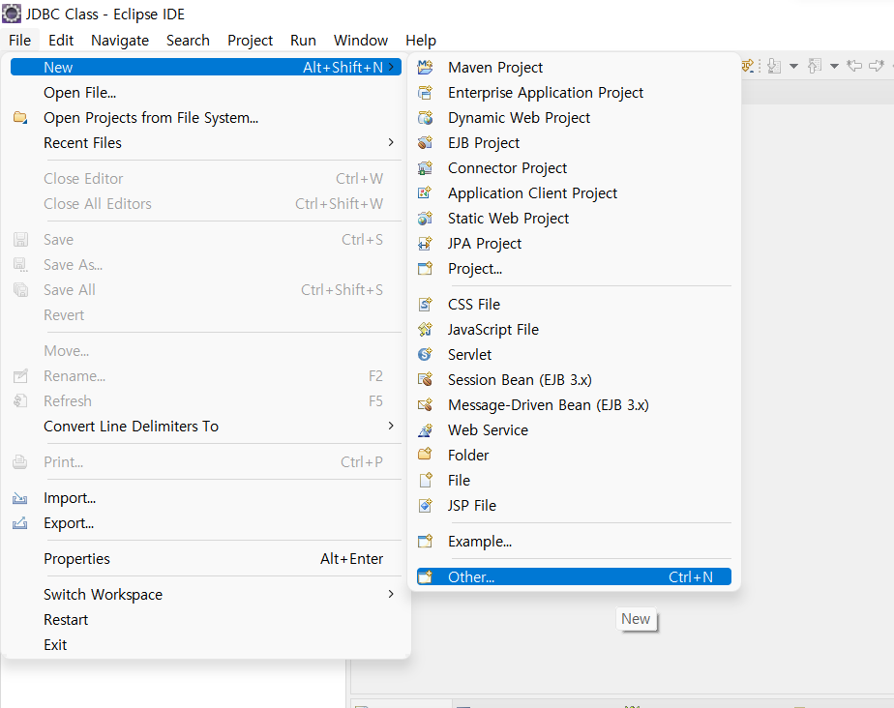This screenshot has height=708, width=894.
Task: Click the Enterprise Application Project icon
Action: pos(425,92)
